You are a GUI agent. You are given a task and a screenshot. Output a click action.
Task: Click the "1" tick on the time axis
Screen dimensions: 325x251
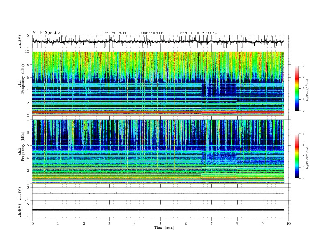click(58, 224)
